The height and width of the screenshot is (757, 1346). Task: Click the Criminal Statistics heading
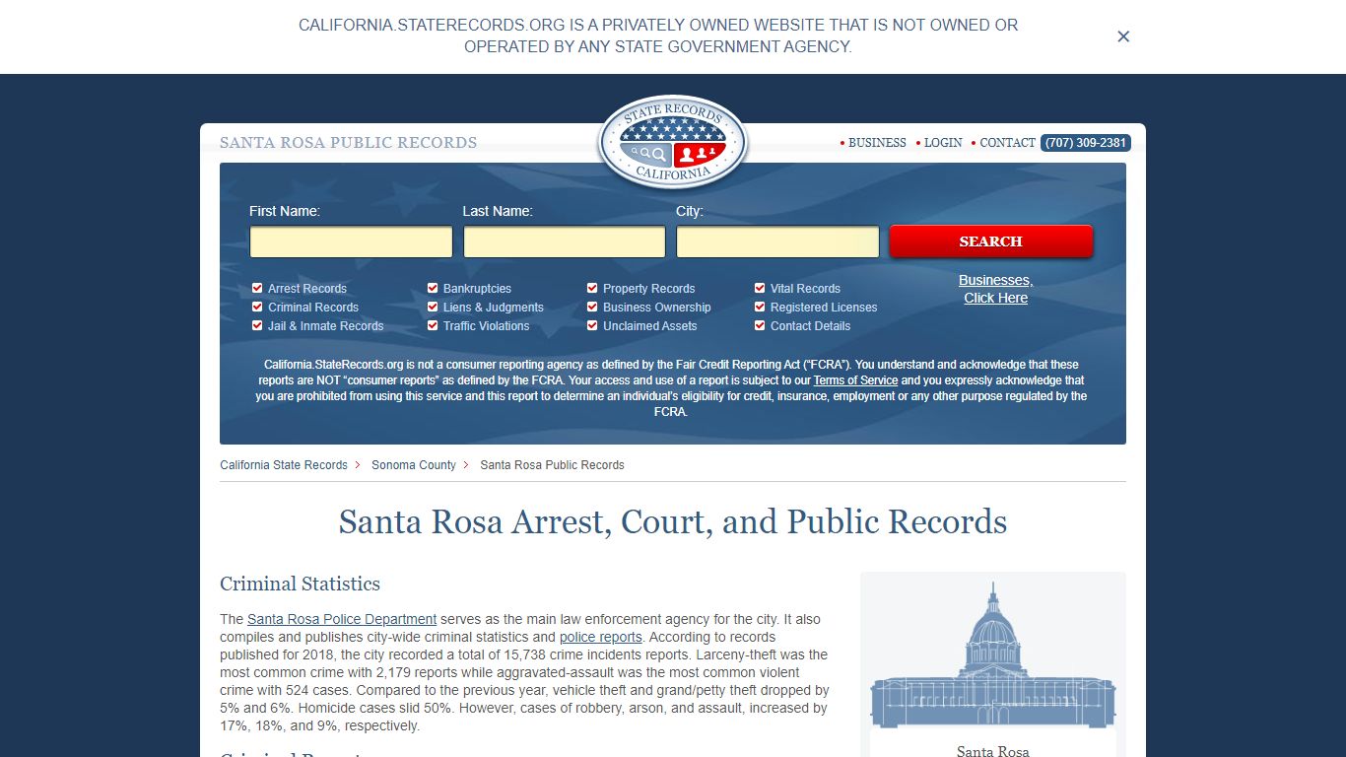300,584
